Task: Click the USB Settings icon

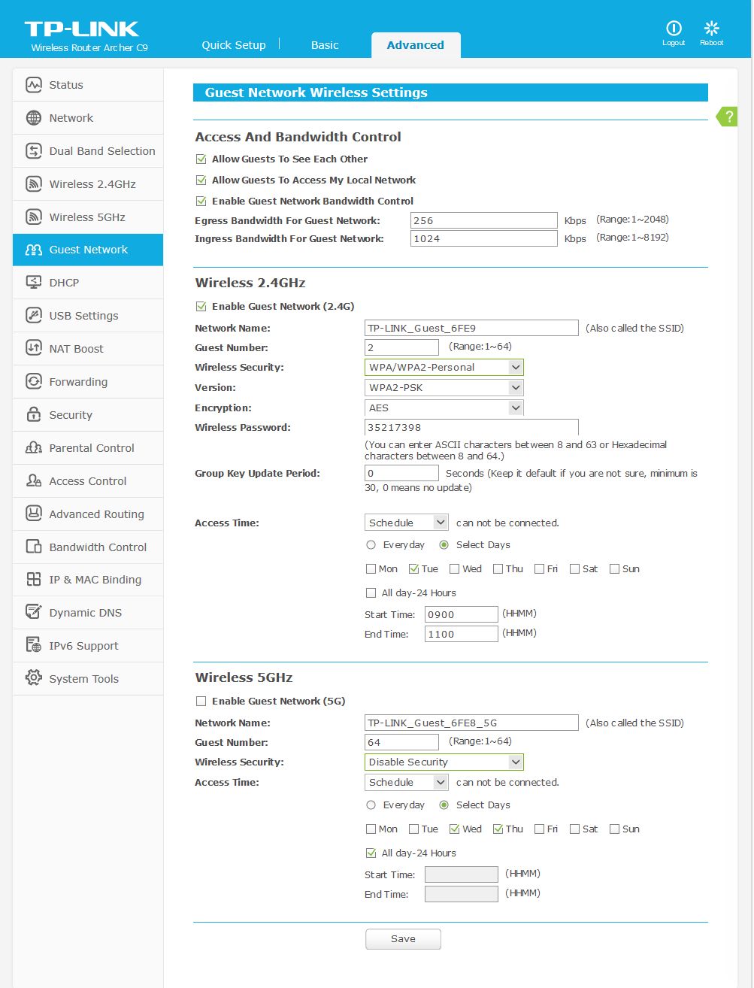Action: pos(34,316)
